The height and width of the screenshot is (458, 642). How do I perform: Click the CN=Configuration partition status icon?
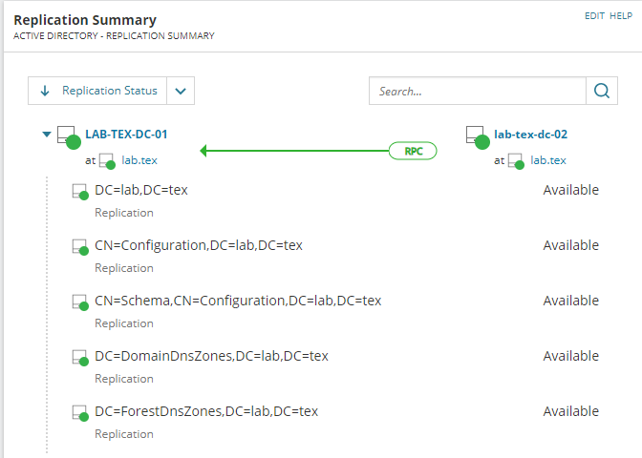(80, 247)
